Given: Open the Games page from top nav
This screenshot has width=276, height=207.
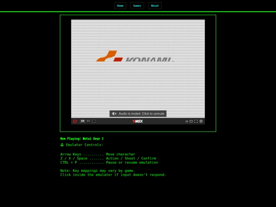Looking at the screenshot, I should [137, 6].
